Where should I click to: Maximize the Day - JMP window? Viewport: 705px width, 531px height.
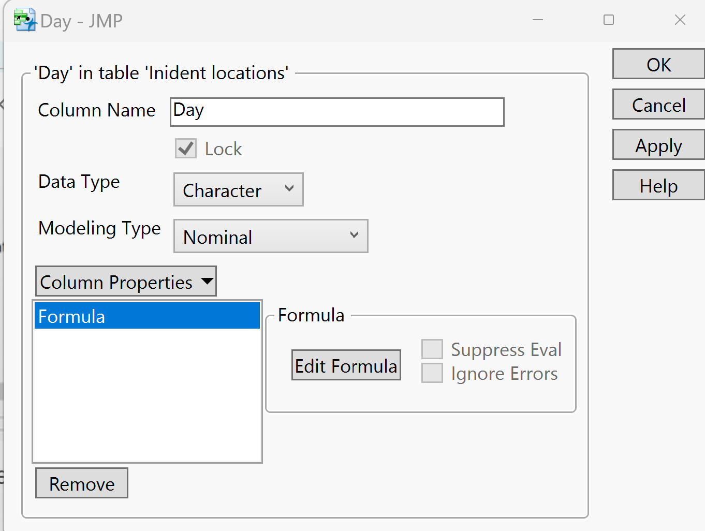[x=609, y=20]
